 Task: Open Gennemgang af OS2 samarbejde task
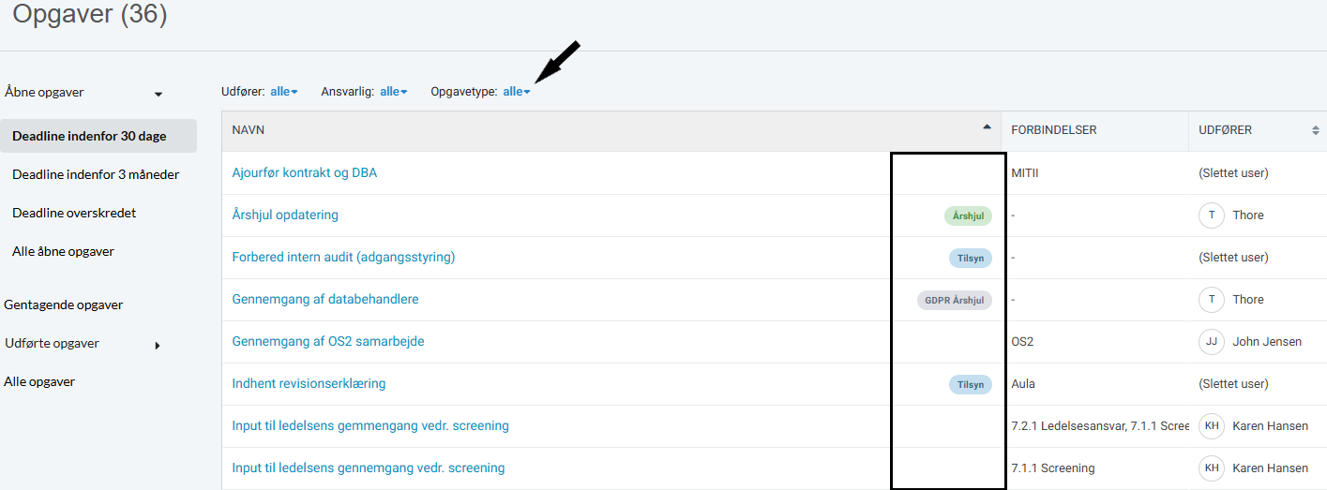(327, 342)
